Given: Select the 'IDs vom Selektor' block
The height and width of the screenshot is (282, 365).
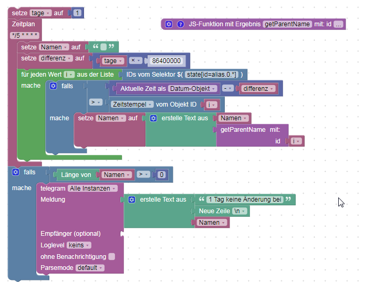Looking at the screenshot, I should pos(154,75).
